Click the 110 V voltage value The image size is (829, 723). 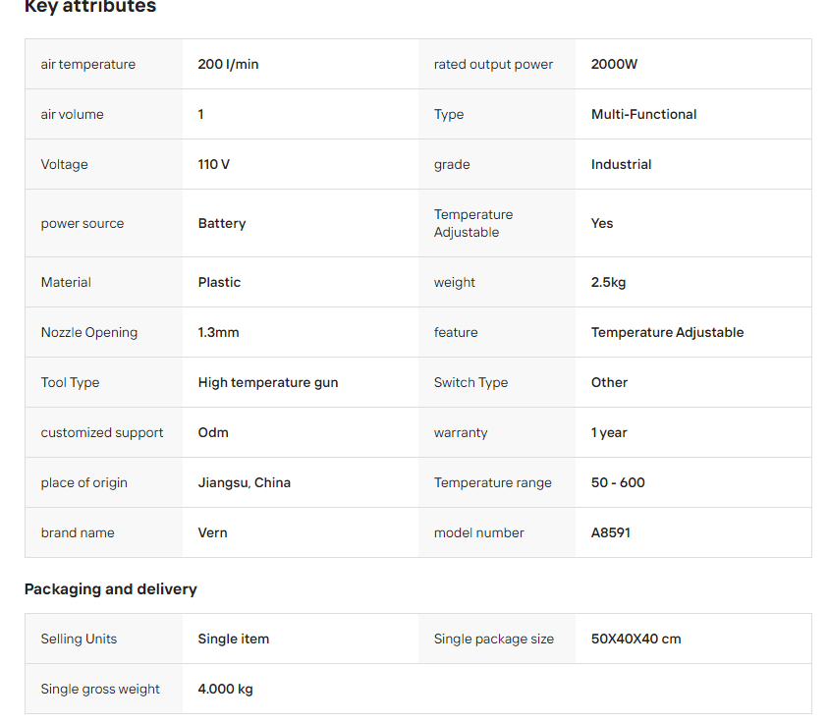coord(213,164)
